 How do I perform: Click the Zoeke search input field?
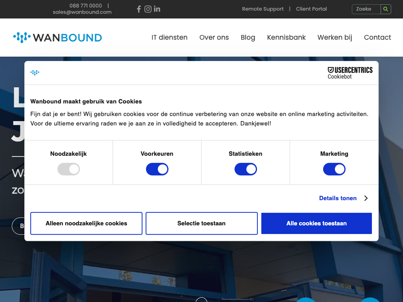tap(366, 9)
